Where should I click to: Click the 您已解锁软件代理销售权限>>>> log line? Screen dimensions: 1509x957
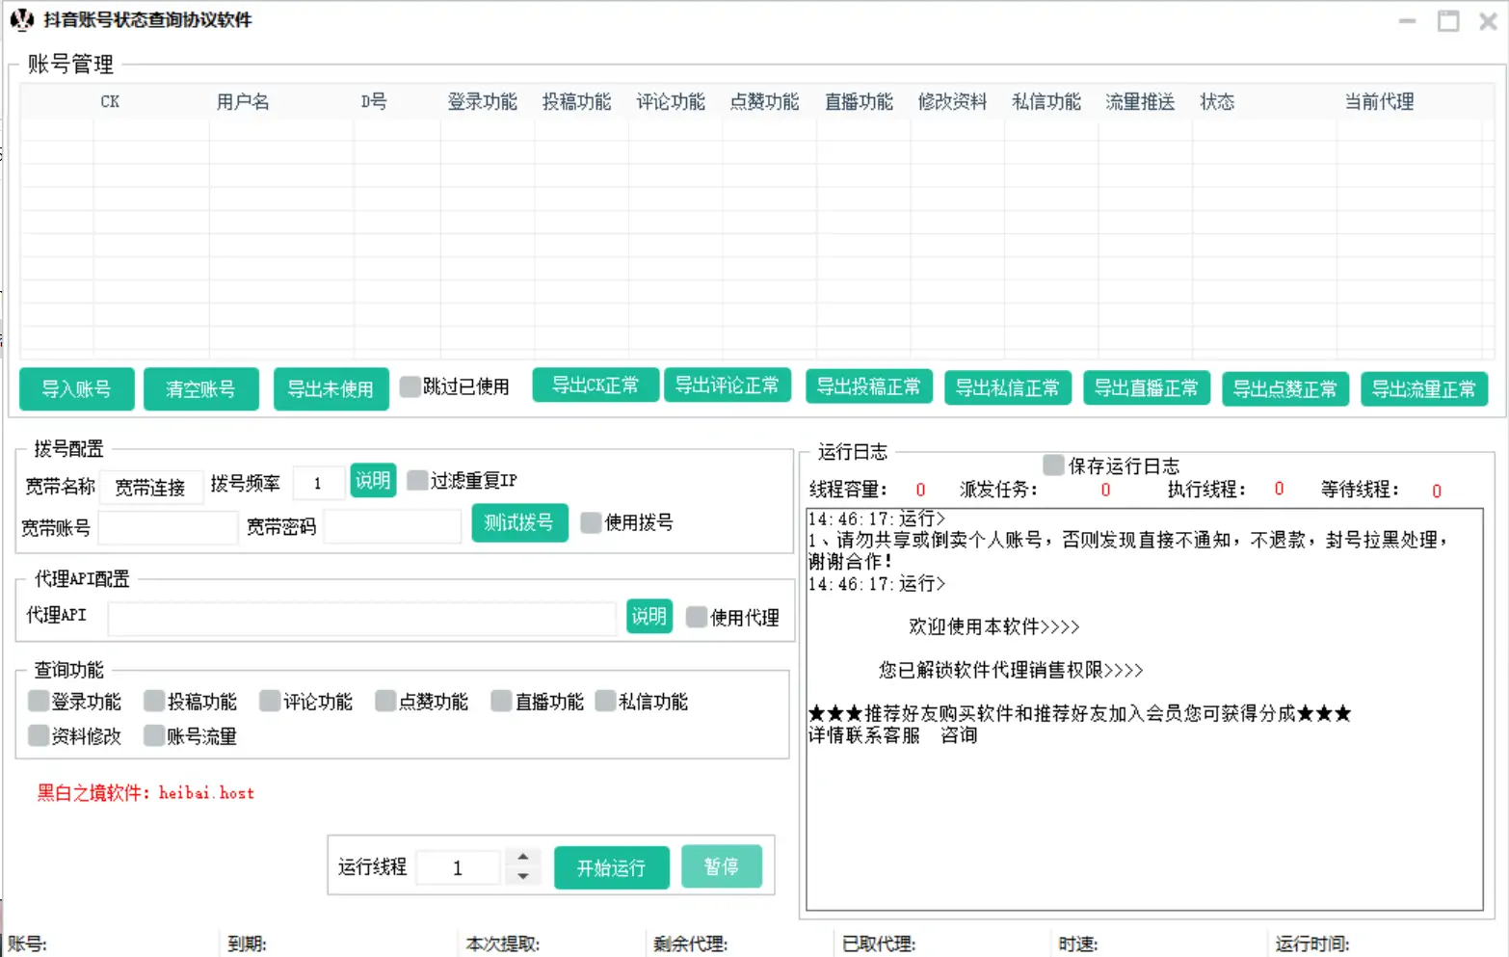1011,670
